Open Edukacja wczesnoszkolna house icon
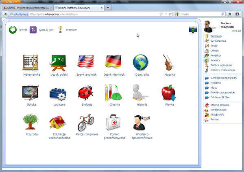The height and width of the screenshot is (172, 244). coord(58,122)
